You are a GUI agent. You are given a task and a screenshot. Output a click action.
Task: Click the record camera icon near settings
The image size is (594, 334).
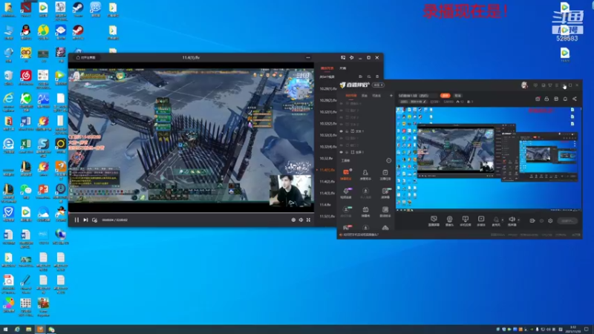532,220
